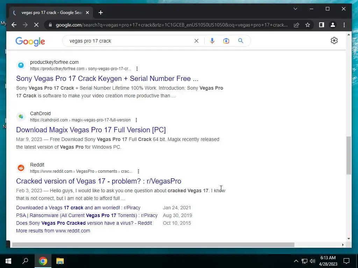Share this page from the address bar

tap(296, 25)
